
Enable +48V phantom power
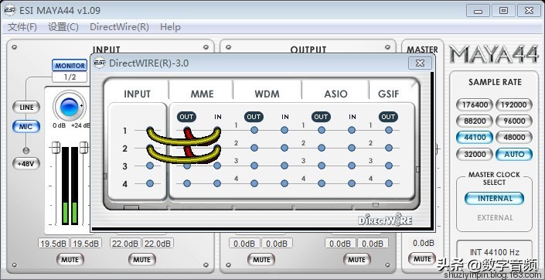26,163
